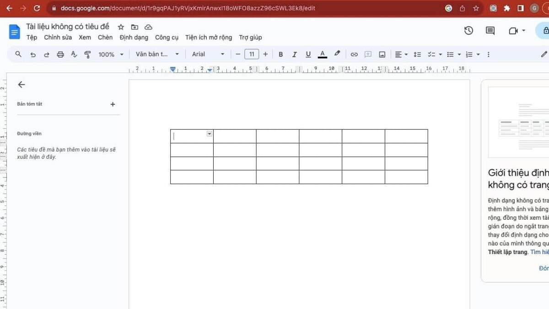
Task: Open the 'Văn bản t...' paragraph style dropdown
Action: point(157,54)
